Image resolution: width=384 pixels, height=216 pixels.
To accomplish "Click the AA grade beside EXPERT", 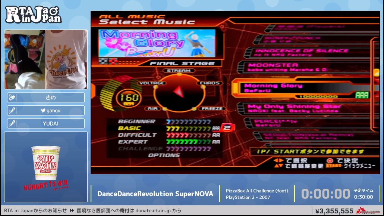I will [216, 142].
